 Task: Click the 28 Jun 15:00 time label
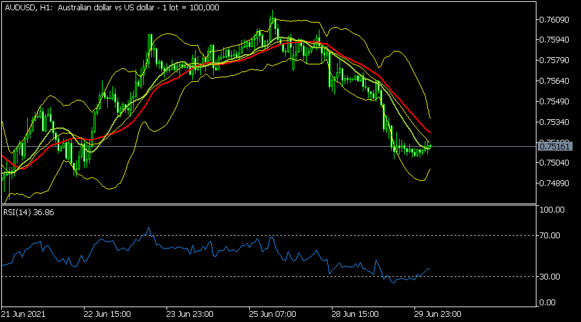click(354, 315)
